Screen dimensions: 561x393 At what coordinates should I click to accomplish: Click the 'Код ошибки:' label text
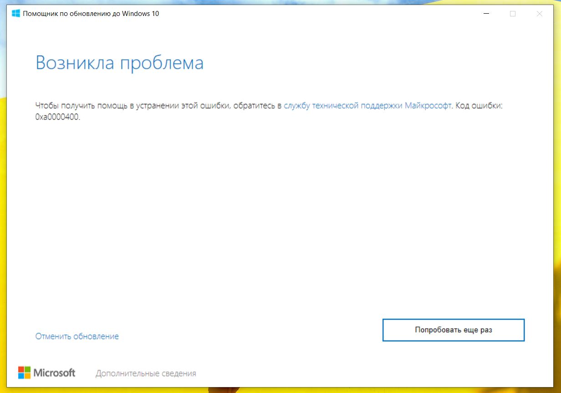[479, 106]
